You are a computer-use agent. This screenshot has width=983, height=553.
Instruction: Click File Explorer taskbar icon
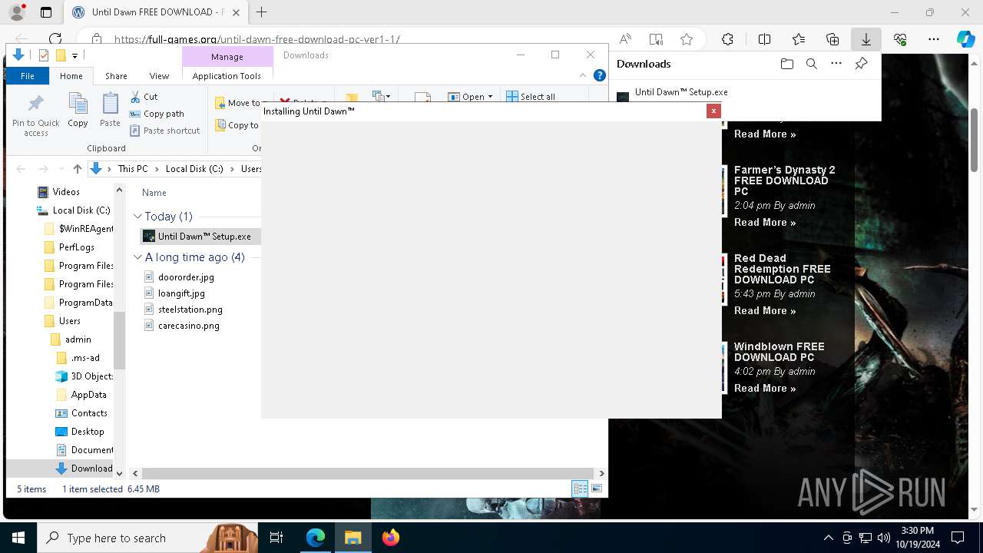click(x=352, y=538)
